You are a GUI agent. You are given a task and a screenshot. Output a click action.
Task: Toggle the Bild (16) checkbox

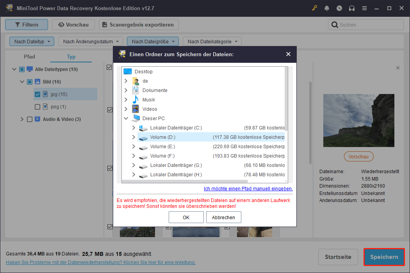[30, 82]
